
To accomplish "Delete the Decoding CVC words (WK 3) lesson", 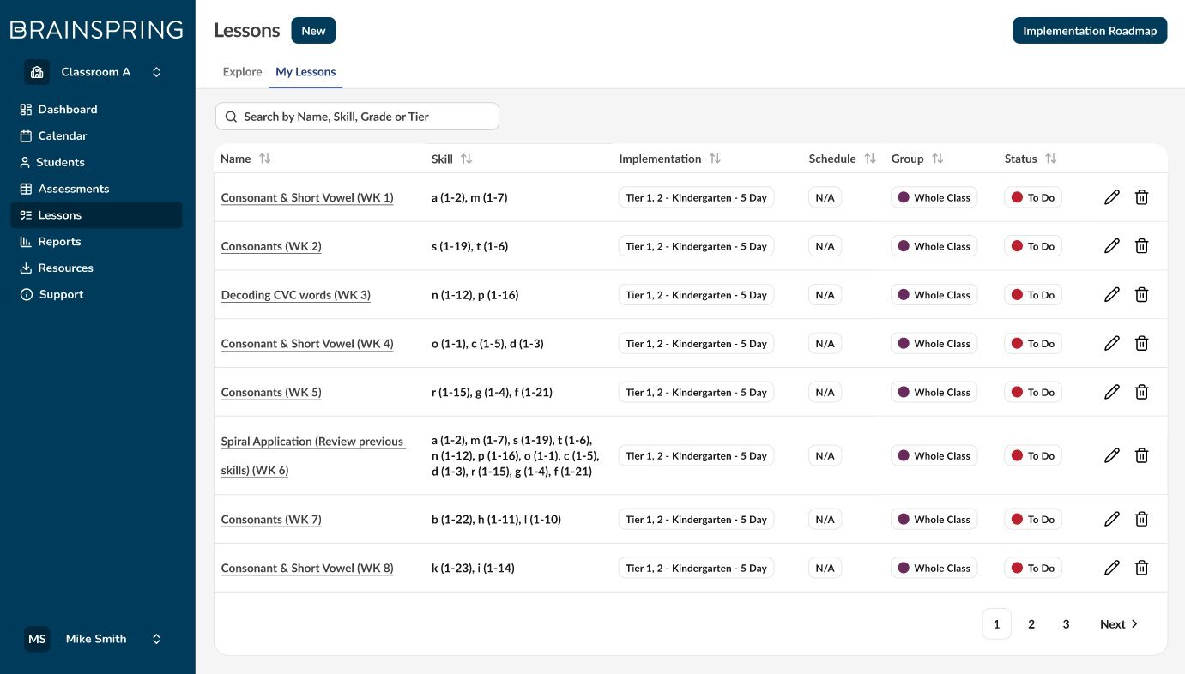I will point(1142,295).
